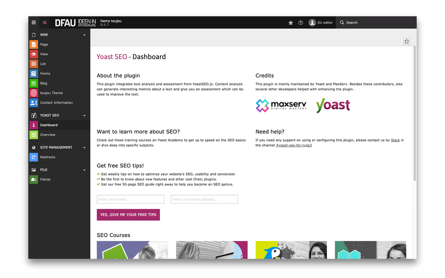Select the Forms module icon
The width and height of the screenshot is (445, 278).
tap(33, 73)
